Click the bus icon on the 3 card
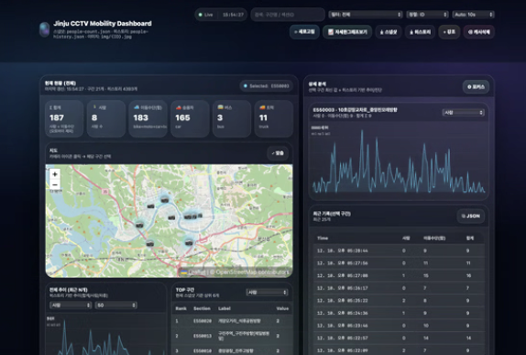Image resolution: width=526 pixels, height=355 pixels. pos(221,107)
